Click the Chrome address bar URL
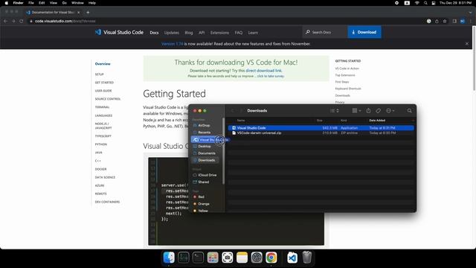The image size is (476, 268). [x=65, y=21]
